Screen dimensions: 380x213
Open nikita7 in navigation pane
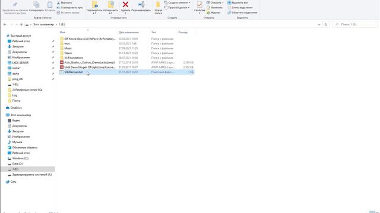pos(16,68)
